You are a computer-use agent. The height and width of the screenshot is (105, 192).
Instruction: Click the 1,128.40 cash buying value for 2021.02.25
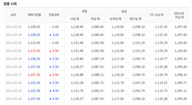77,27
